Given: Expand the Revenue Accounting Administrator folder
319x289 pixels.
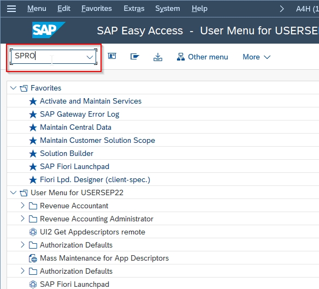Looking at the screenshot, I should (x=22, y=219).
